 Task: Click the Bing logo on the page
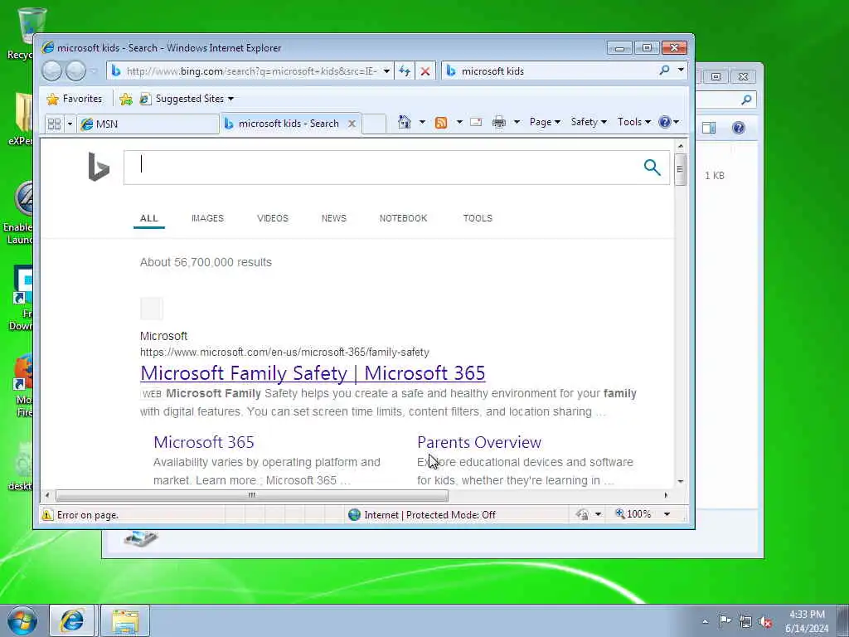(x=99, y=167)
